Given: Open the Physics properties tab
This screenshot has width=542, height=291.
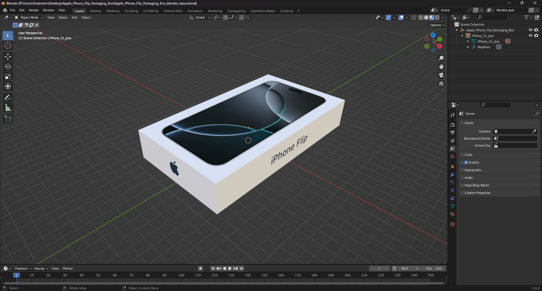Looking at the screenshot, I should (x=453, y=190).
